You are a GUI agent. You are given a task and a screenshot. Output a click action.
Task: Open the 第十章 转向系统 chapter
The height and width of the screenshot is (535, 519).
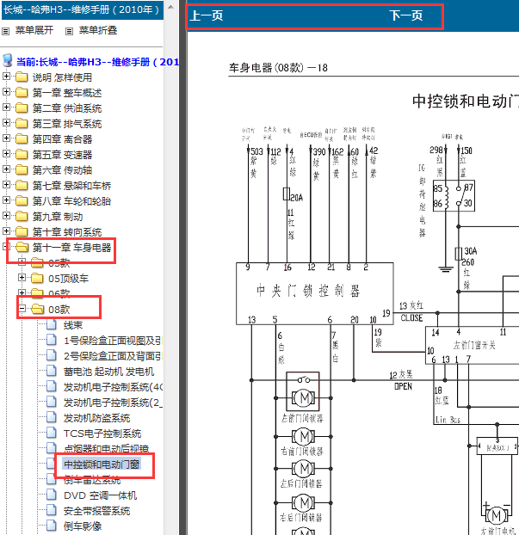(x=67, y=232)
